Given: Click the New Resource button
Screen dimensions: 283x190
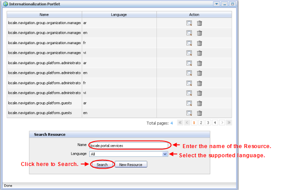Looking at the screenshot, I should click(x=131, y=165).
